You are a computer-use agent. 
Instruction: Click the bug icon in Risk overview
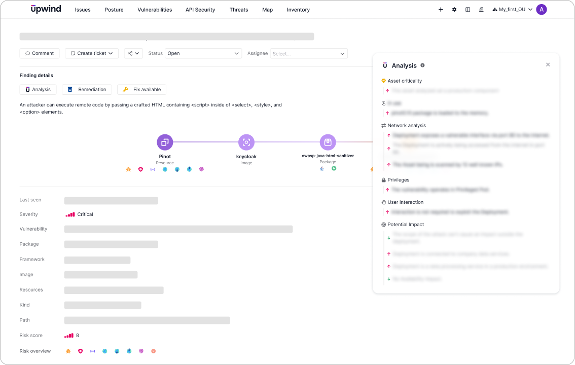coord(68,351)
